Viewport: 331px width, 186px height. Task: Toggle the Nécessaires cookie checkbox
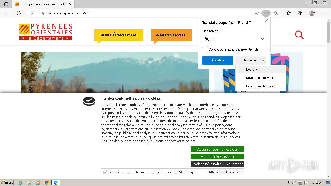point(105,172)
